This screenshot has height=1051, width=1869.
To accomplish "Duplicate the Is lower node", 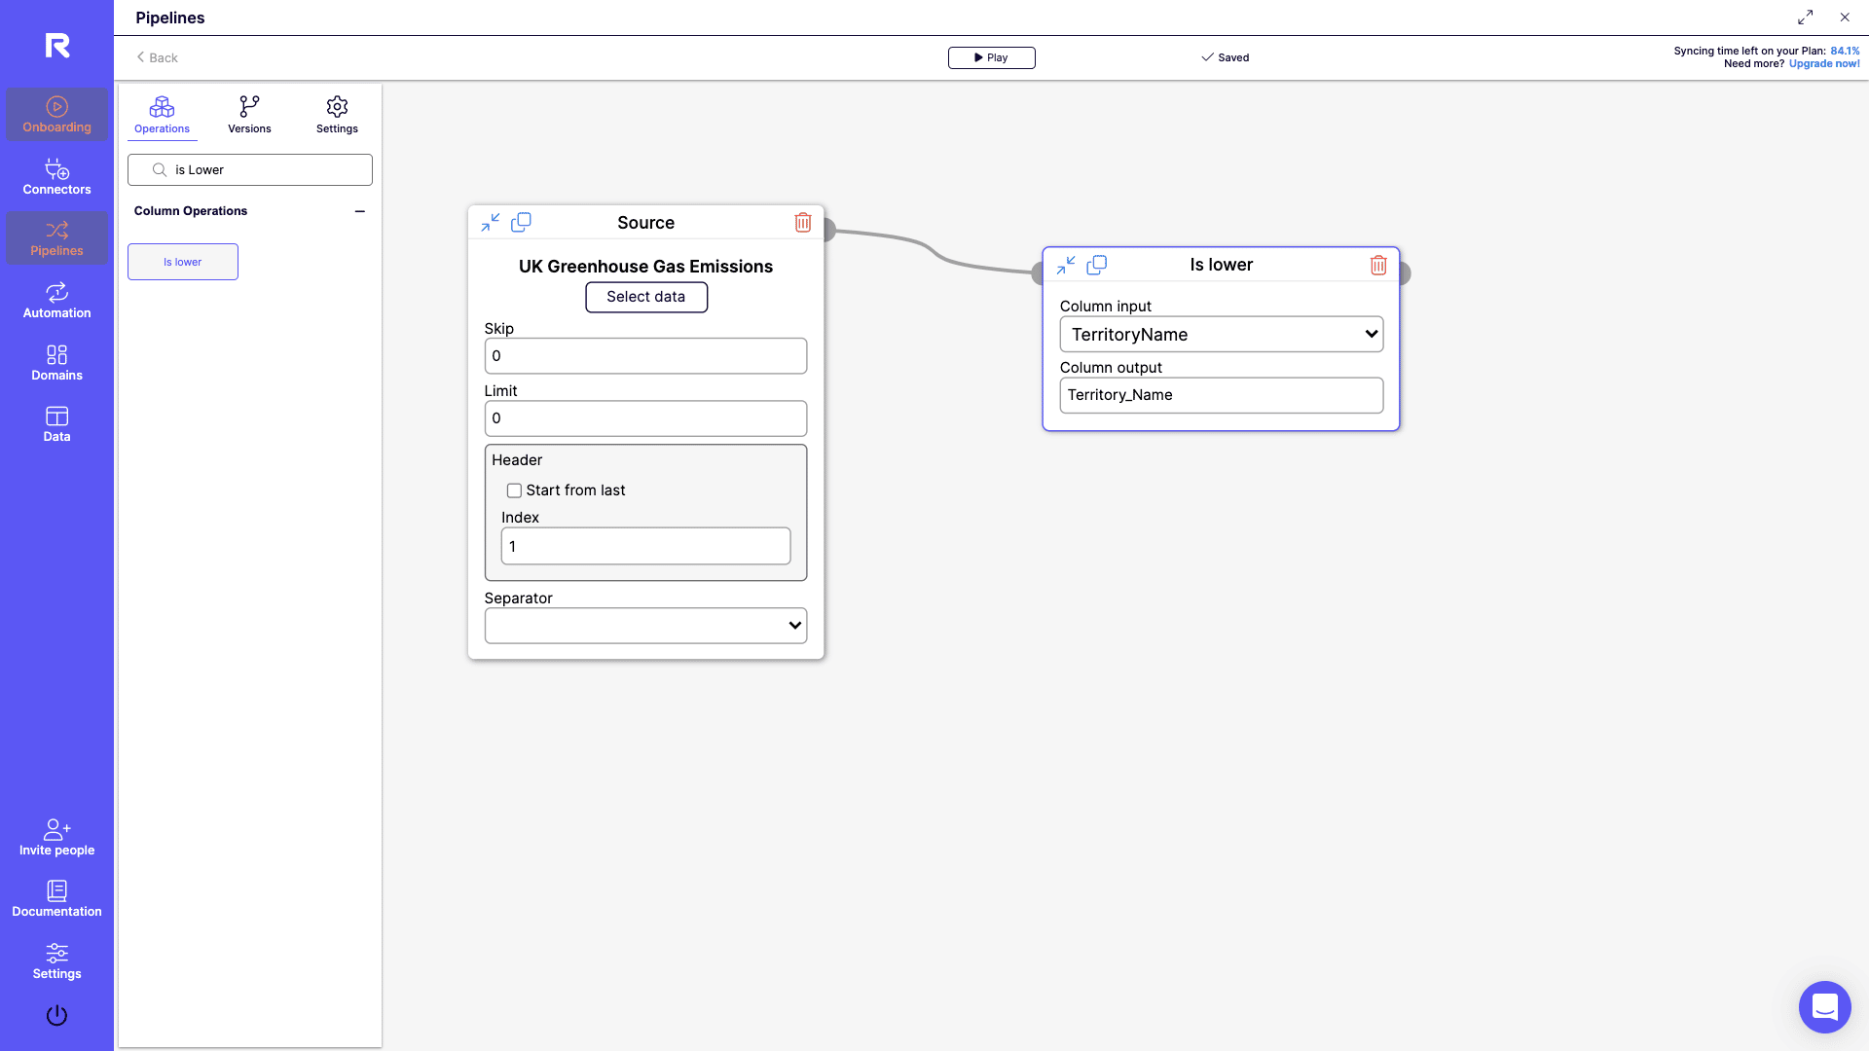I will [x=1096, y=265].
